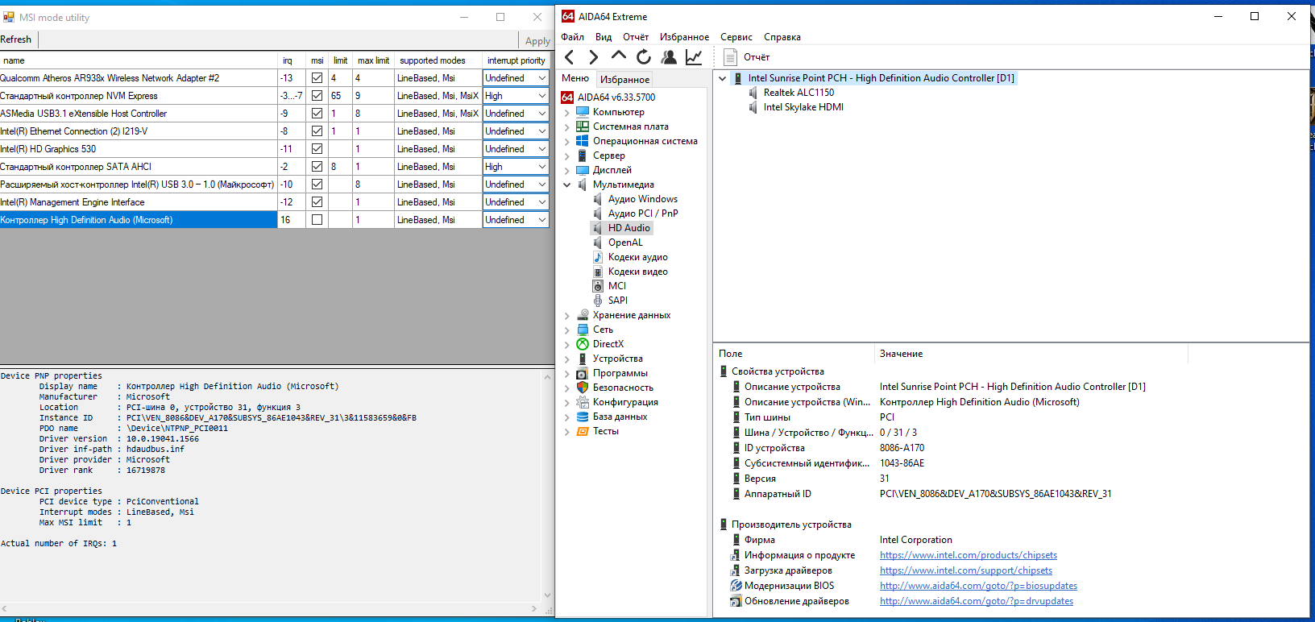Open Кодеки видео page
The image size is (1315, 622).
coord(637,272)
